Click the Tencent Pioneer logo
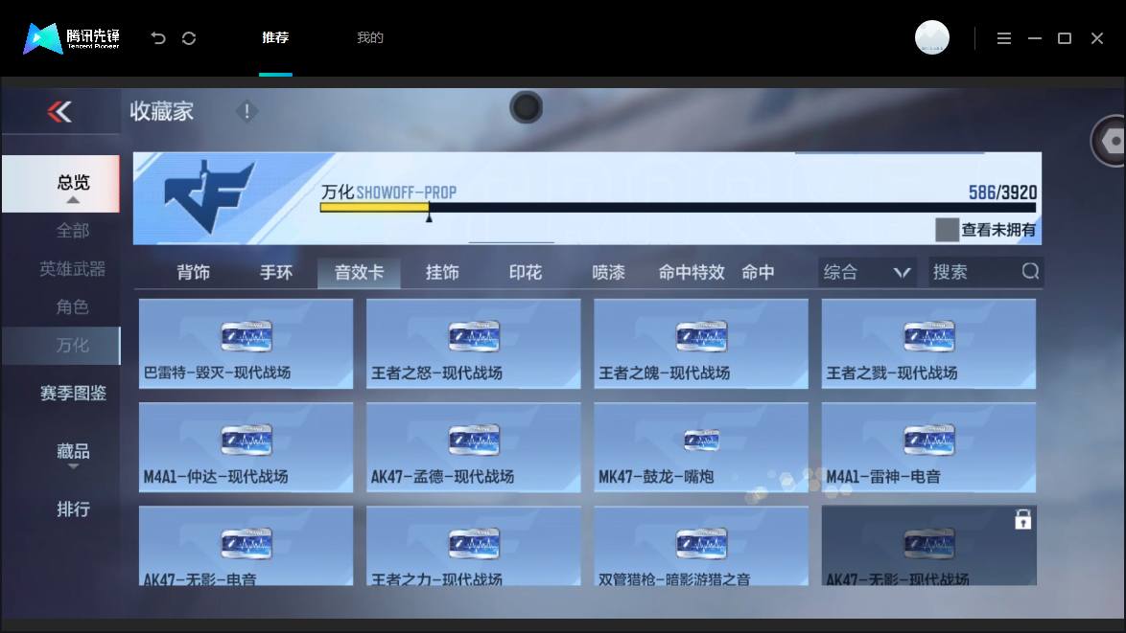1126x633 pixels. pos(71,38)
